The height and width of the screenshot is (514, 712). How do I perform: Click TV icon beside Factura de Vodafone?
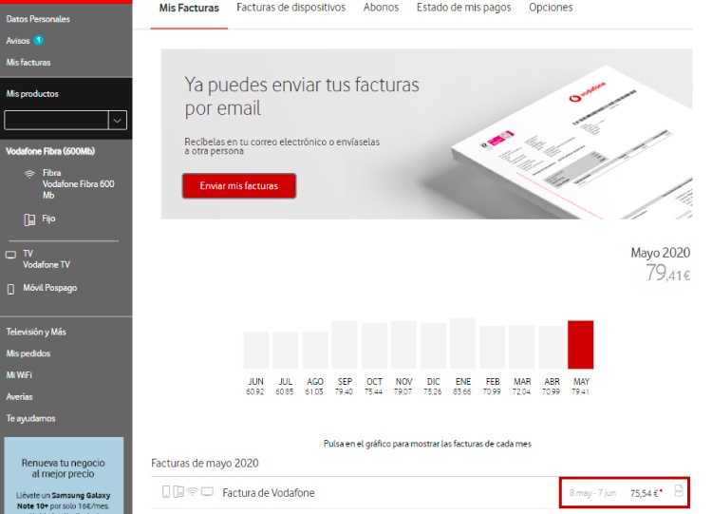[207, 491]
